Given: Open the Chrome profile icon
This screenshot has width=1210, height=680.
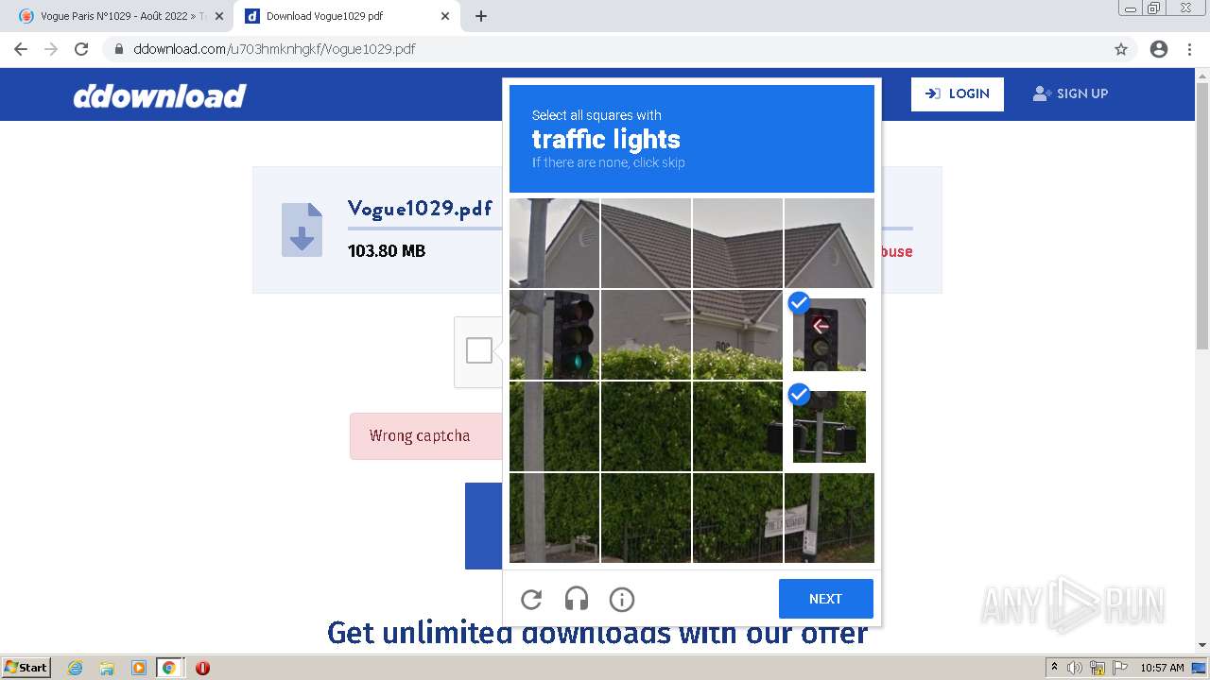Looking at the screenshot, I should (x=1159, y=49).
